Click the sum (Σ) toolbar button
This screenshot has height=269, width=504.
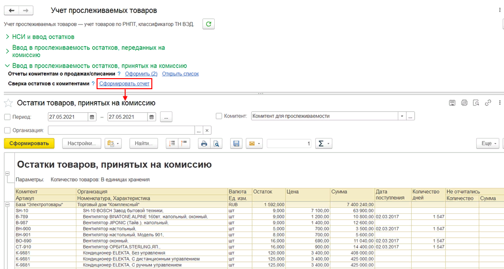[323, 143]
